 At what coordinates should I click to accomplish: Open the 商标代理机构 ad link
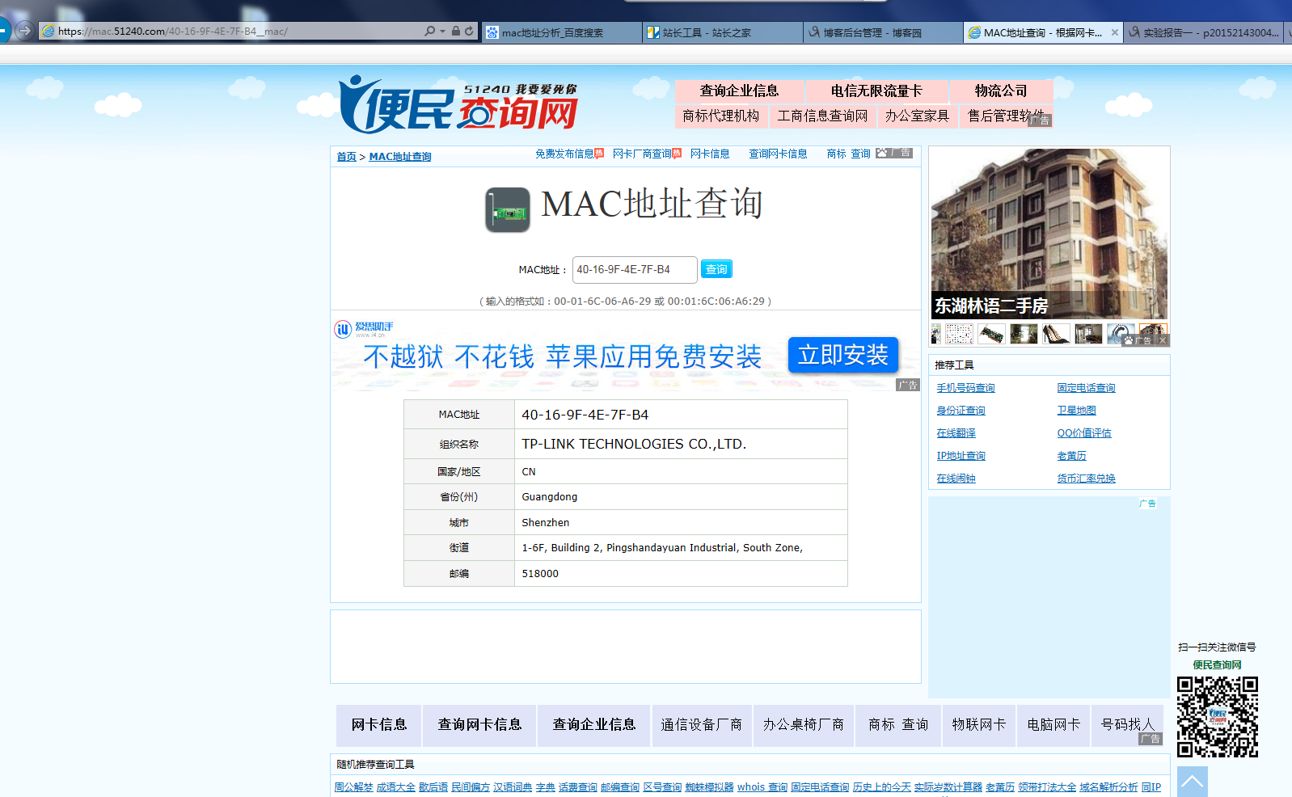[720, 116]
